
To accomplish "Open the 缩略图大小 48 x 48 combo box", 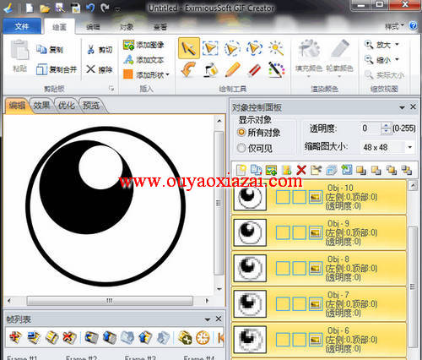I will pyautogui.click(x=387, y=147).
